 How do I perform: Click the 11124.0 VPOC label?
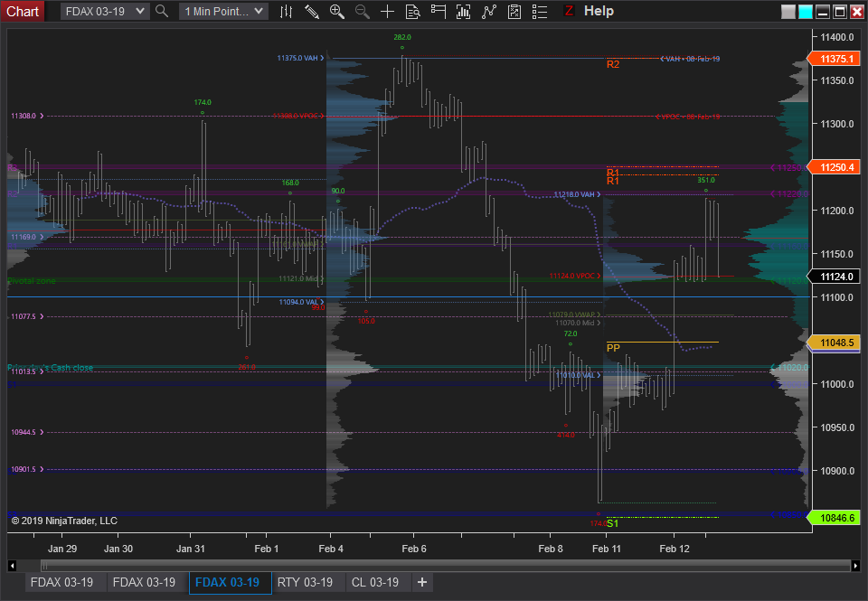point(575,276)
